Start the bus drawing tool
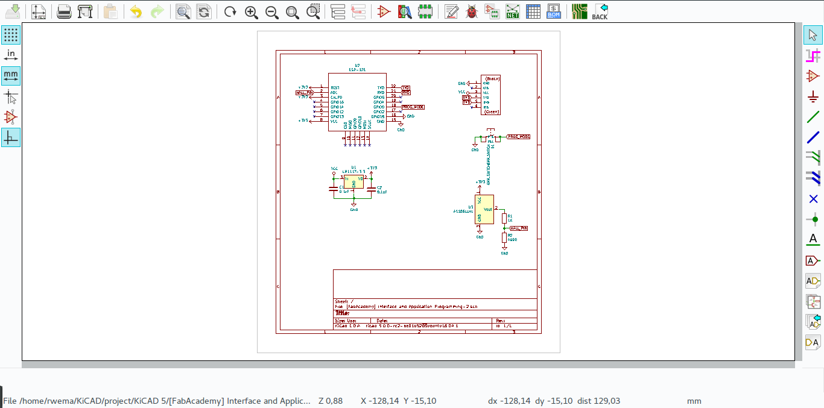This screenshot has width=824, height=408. (x=813, y=137)
